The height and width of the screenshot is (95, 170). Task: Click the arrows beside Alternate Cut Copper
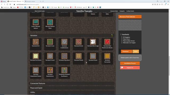click(x=122, y=43)
